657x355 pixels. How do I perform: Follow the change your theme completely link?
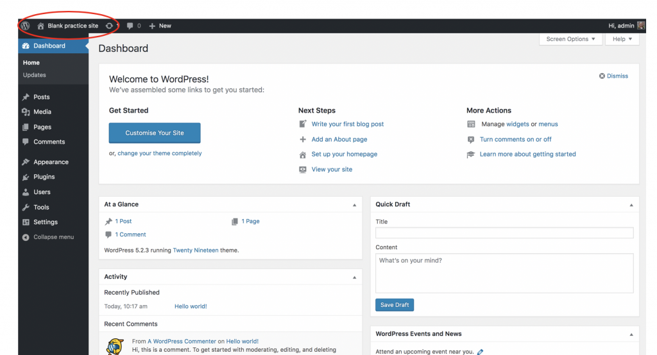[x=160, y=153]
